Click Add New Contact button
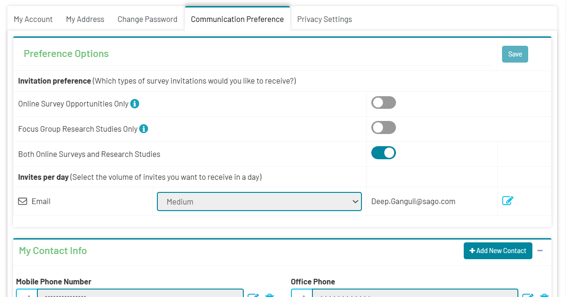Screen dimensions: 566x297 (498, 251)
